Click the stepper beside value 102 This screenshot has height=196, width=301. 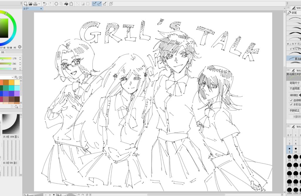click(20, 69)
